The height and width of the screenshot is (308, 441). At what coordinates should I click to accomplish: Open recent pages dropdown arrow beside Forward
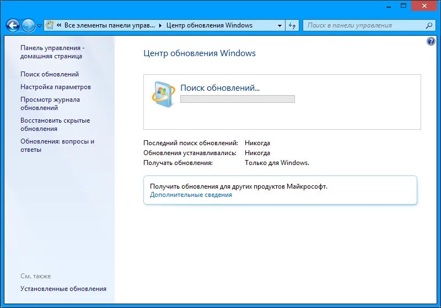point(39,26)
